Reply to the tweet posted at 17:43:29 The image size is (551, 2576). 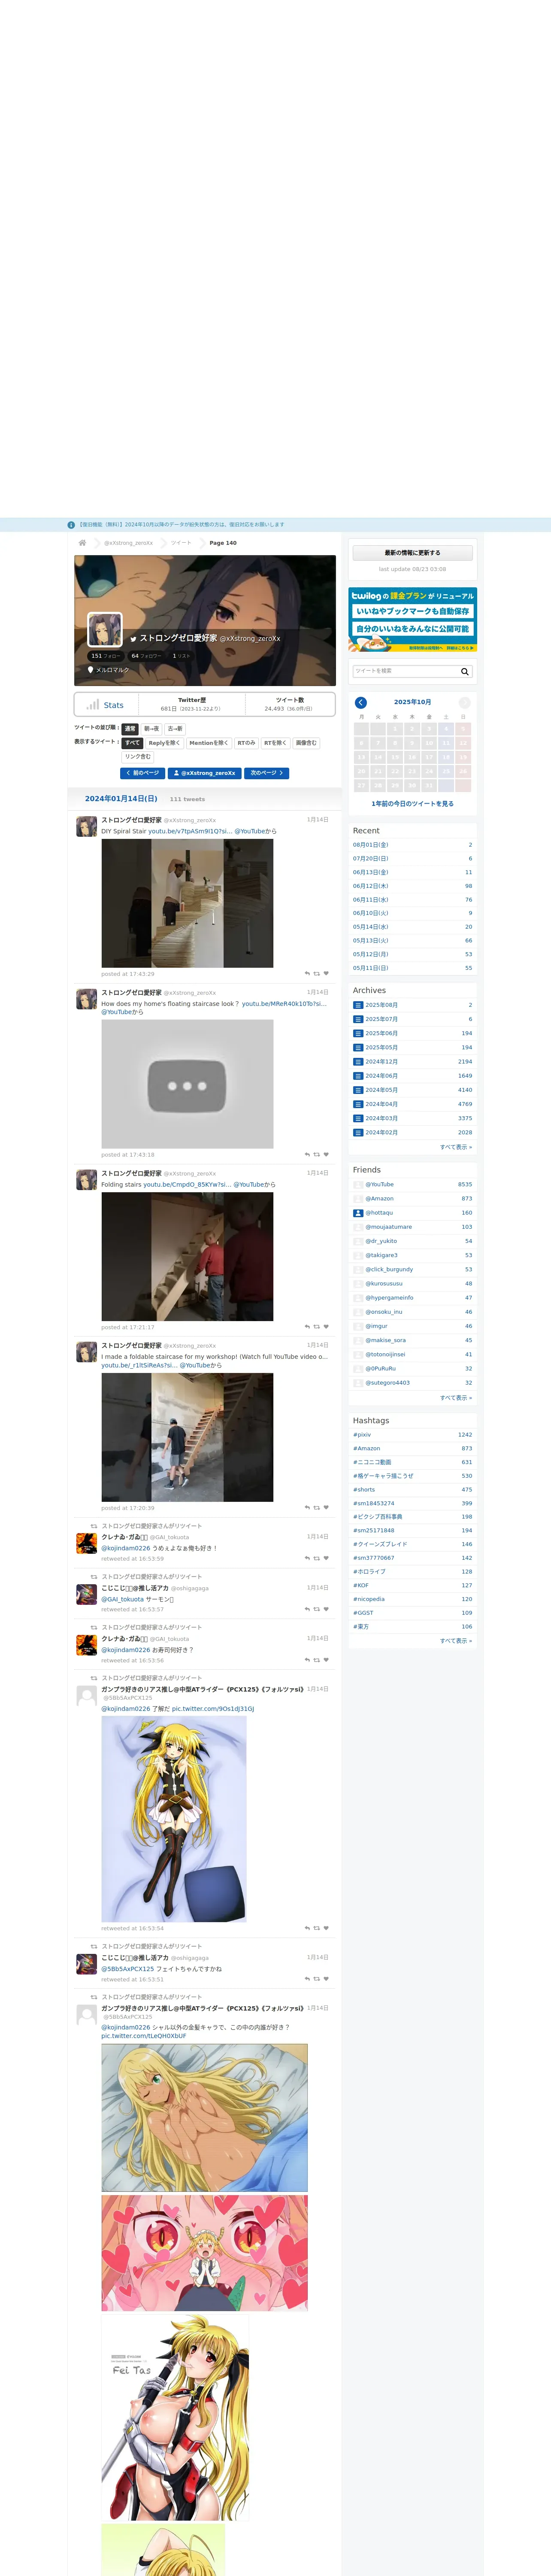(307, 973)
